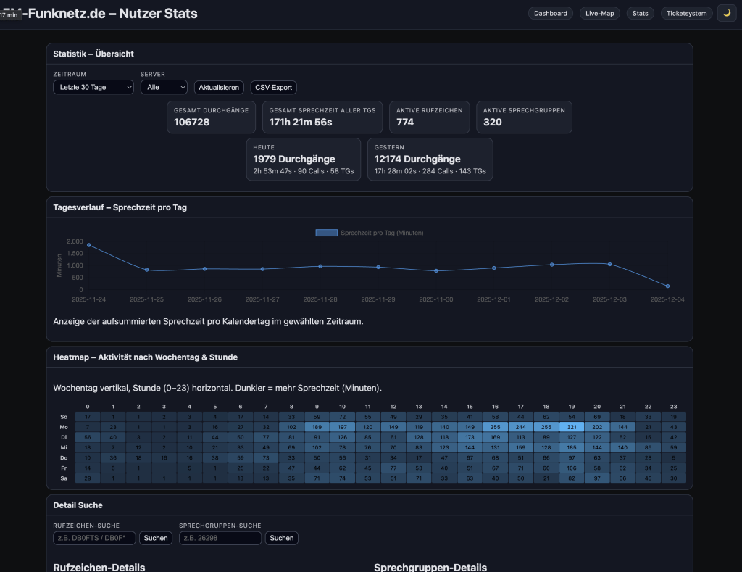Click the Aktualisieren button

(x=219, y=87)
